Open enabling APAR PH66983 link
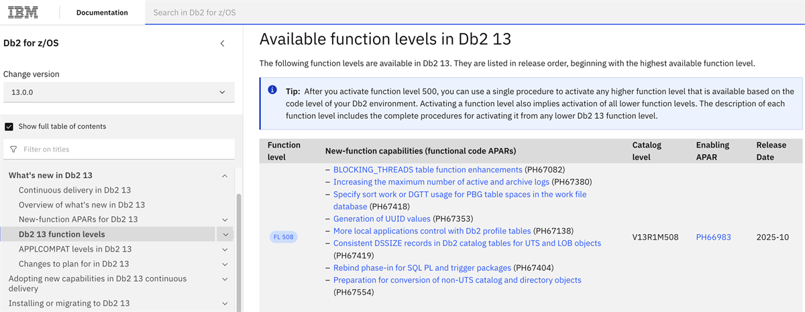This screenshot has width=805, height=312. click(x=713, y=237)
